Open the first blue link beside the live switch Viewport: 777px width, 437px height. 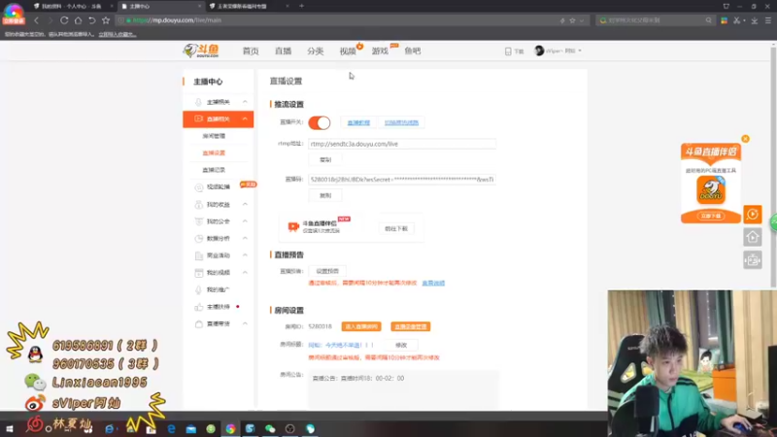click(358, 122)
